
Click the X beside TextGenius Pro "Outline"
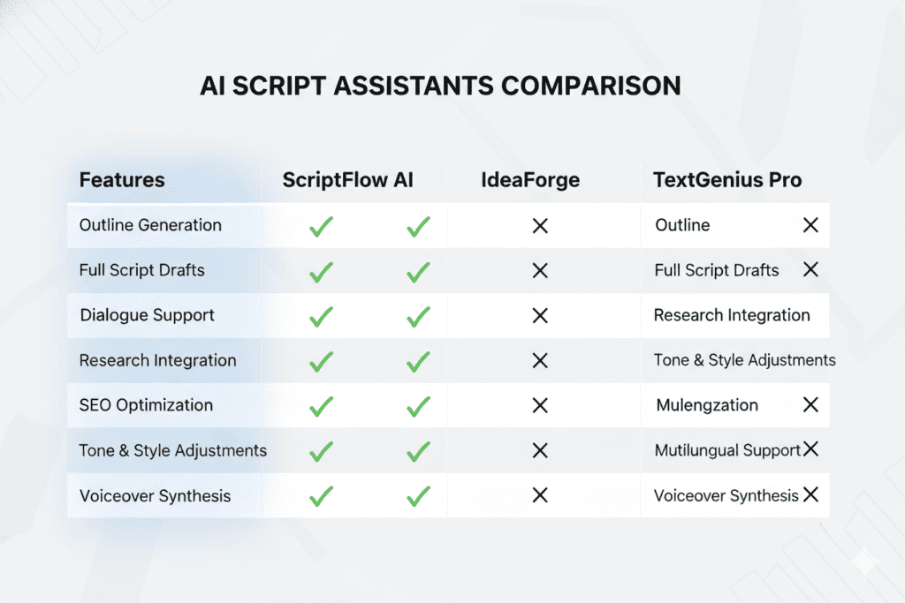point(810,225)
